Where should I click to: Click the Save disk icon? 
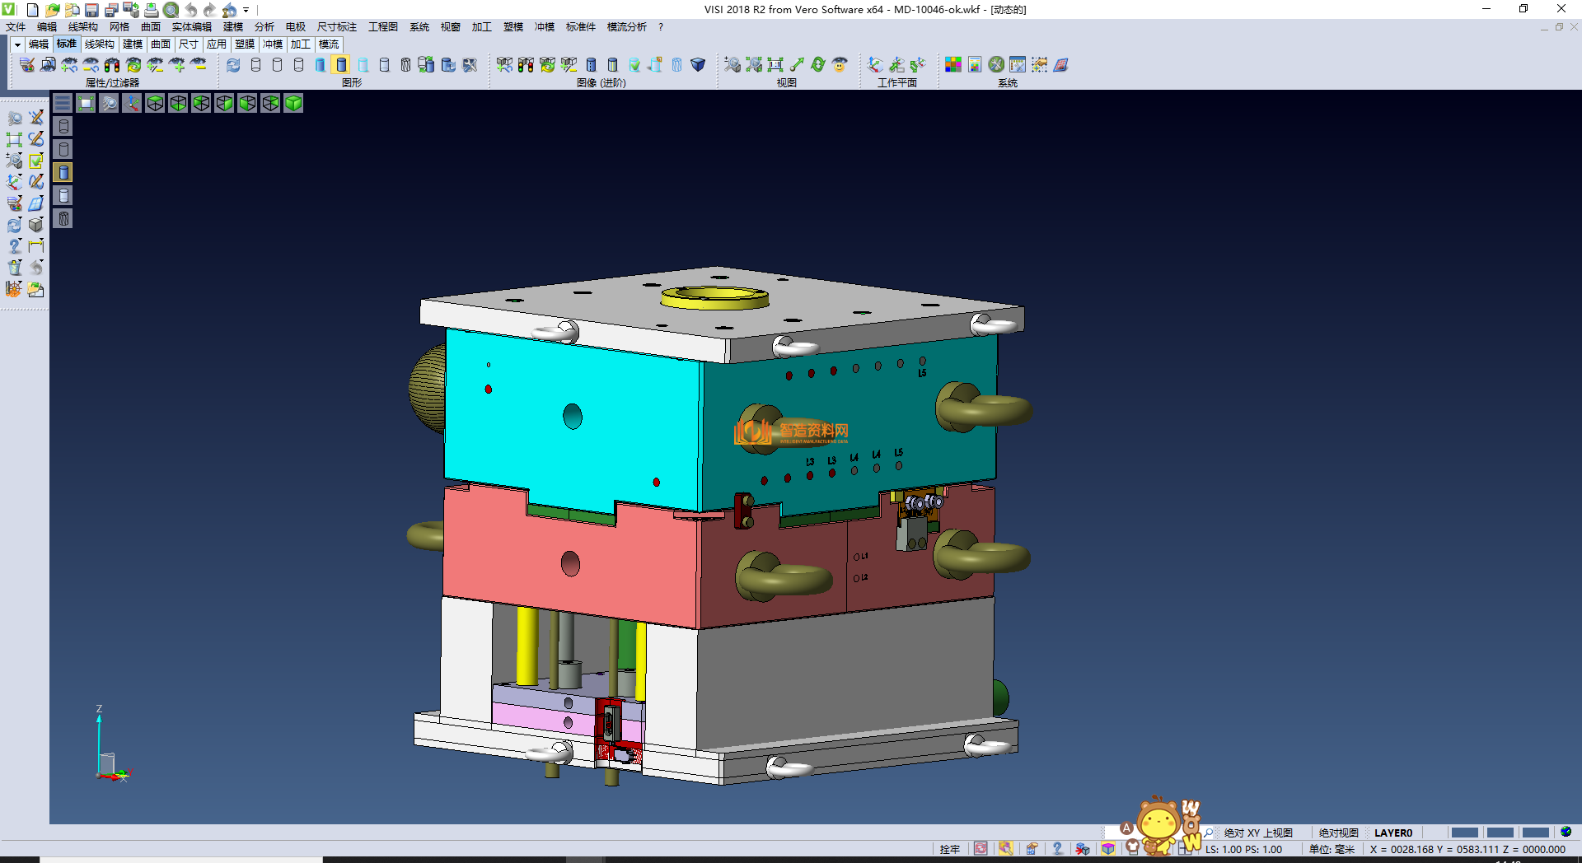pyautogui.click(x=91, y=10)
